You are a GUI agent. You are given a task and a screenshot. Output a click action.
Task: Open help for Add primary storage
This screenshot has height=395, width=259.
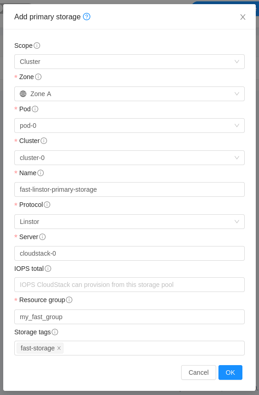[x=87, y=17]
